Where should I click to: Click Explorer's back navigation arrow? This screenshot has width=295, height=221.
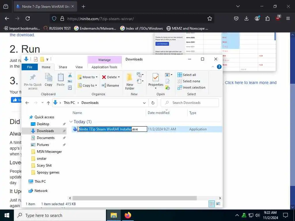coord(27,103)
